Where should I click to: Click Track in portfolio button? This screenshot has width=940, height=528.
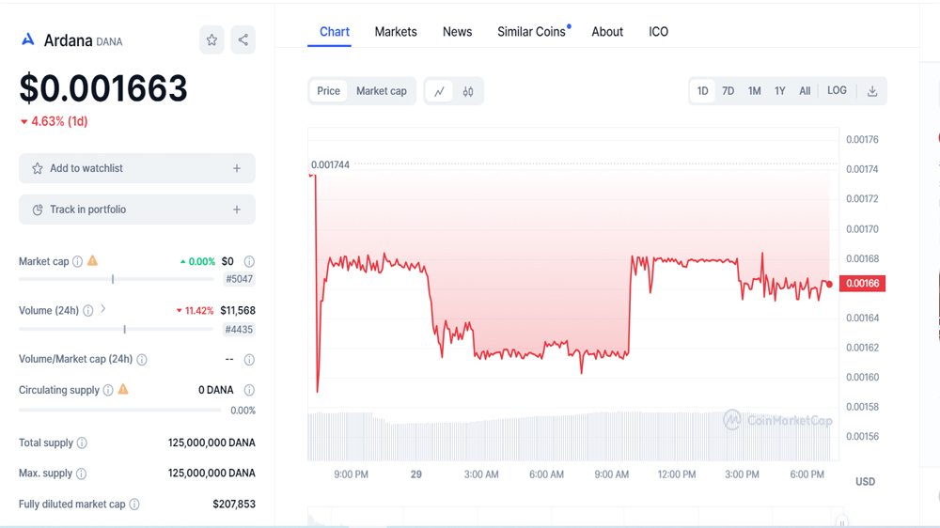[x=136, y=210]
